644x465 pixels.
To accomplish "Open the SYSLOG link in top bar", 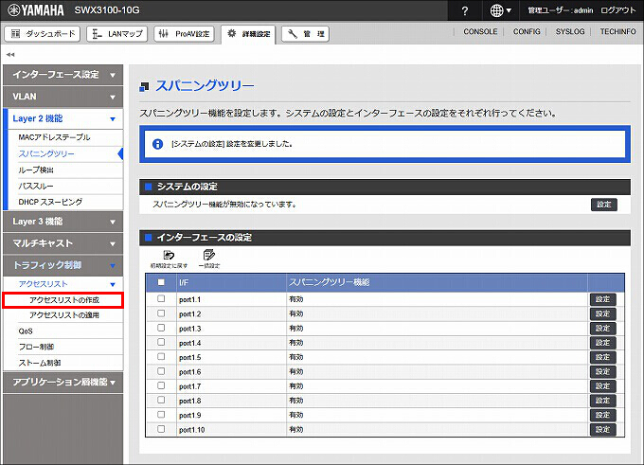I will click(570, 32).
